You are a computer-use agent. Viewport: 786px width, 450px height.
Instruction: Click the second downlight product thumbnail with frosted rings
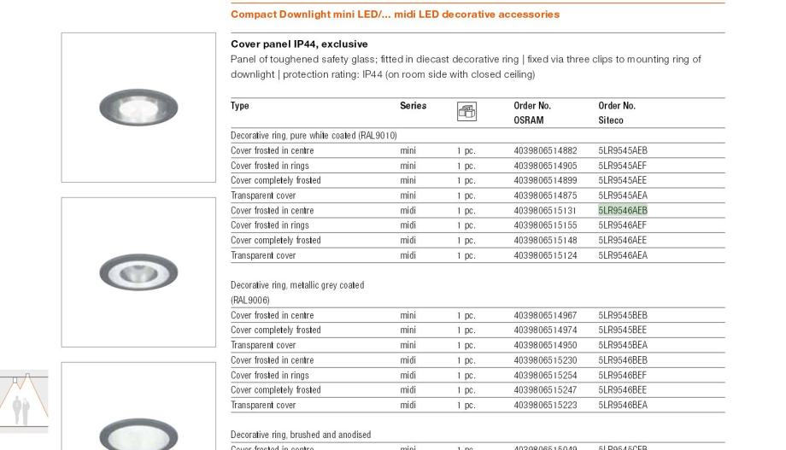coord(138,272)
